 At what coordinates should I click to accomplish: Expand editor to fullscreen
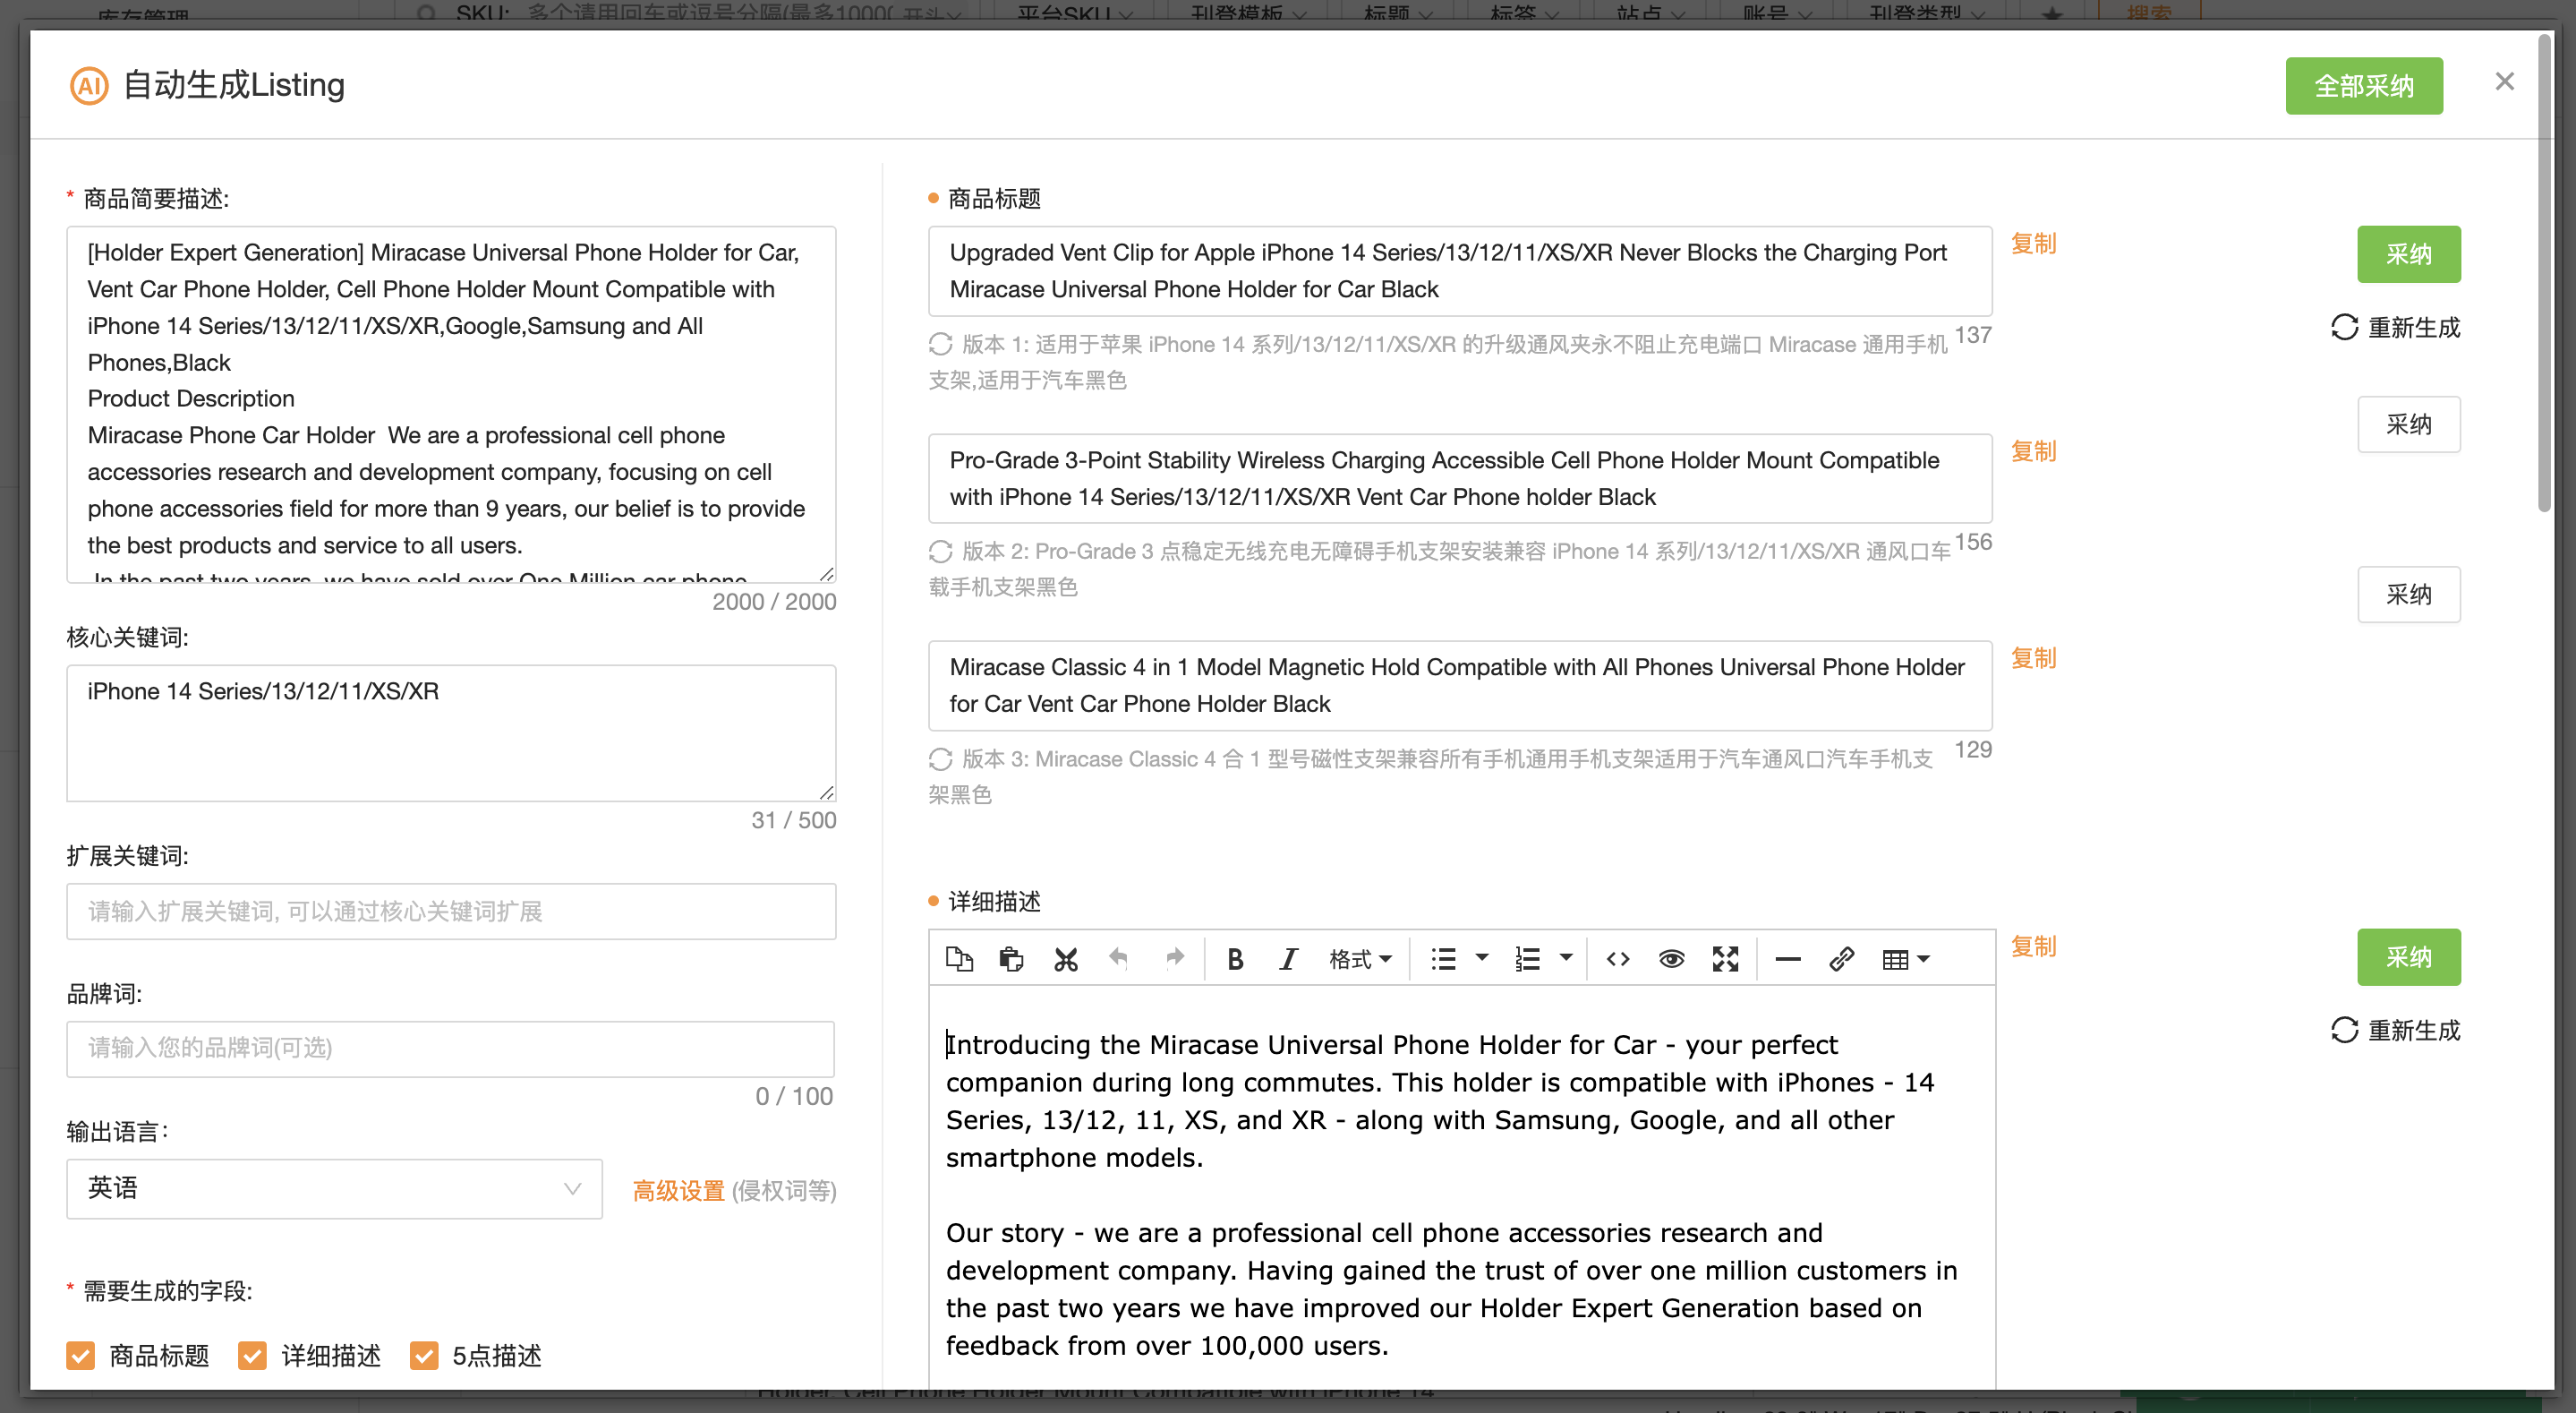(x=1725, y=959)
